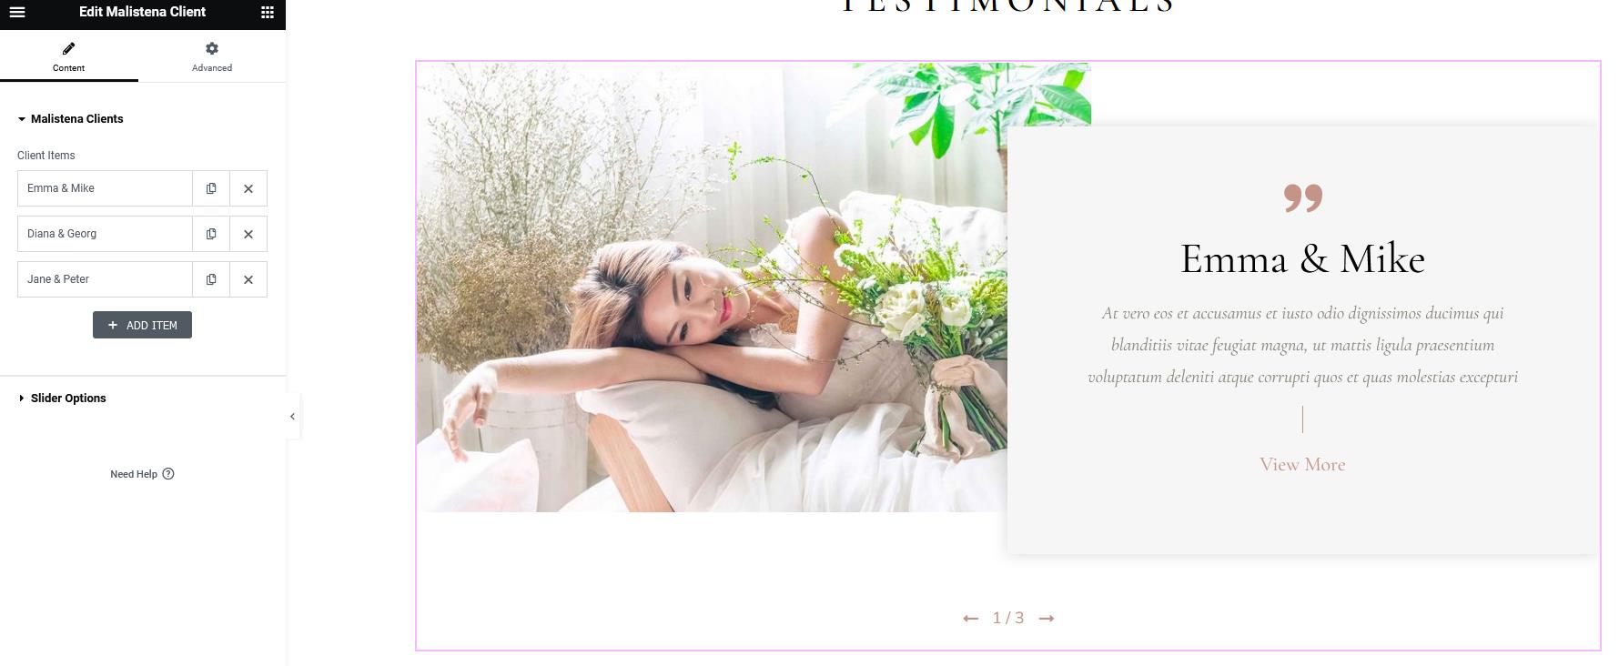Screen dimensions: 1619x666
Task: Select the Content tab
Action: [x=69, y=56]
